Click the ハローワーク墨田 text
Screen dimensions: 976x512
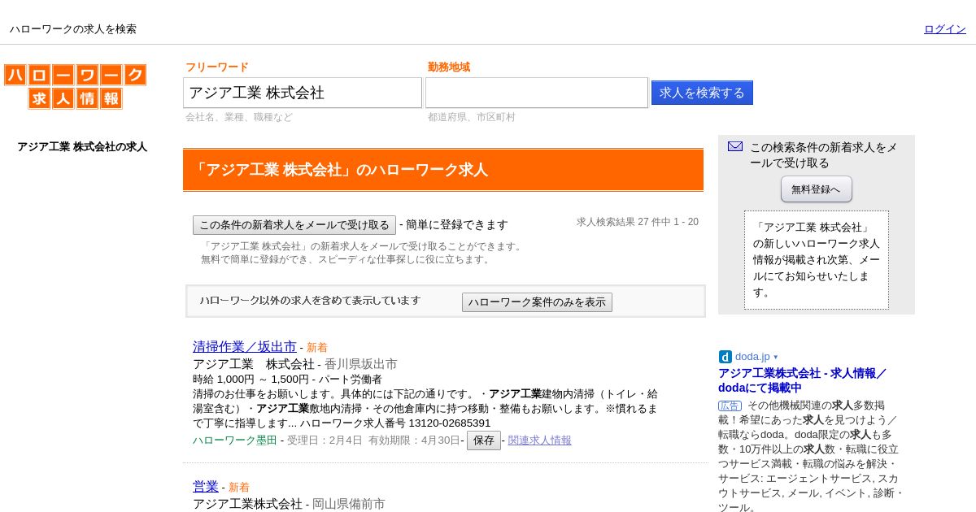tap(235, 440)
